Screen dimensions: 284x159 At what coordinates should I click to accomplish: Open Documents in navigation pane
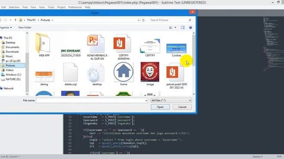point(12,47)
